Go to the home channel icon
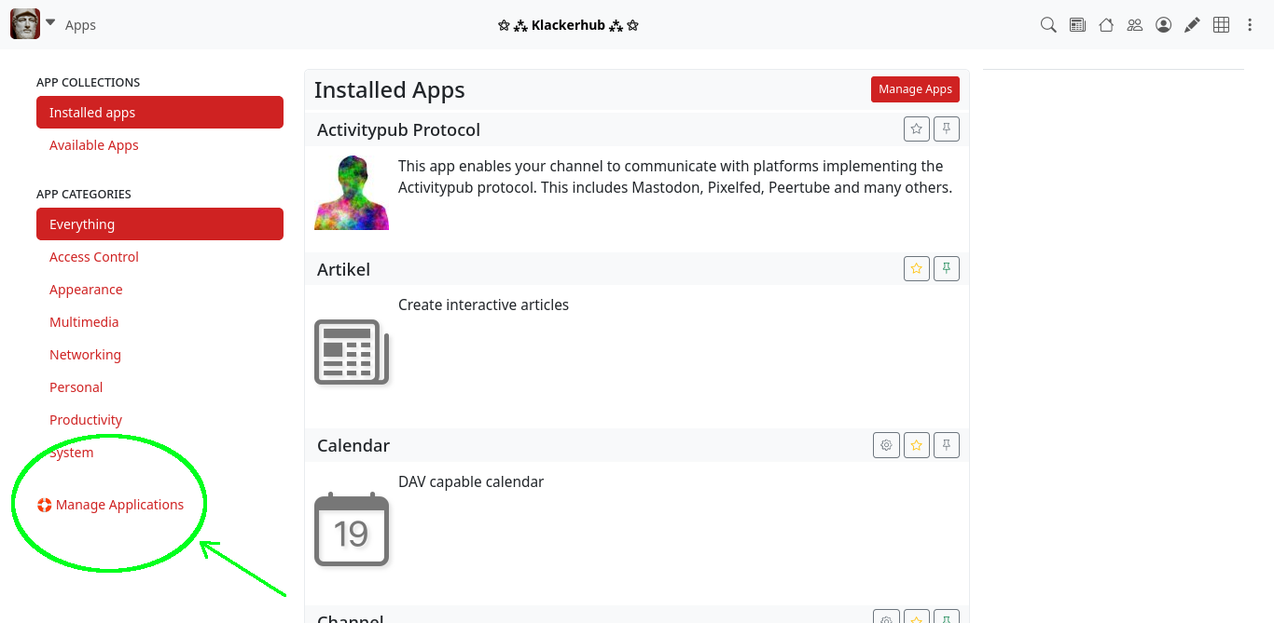1274x623 pixels. (1106, 25)
